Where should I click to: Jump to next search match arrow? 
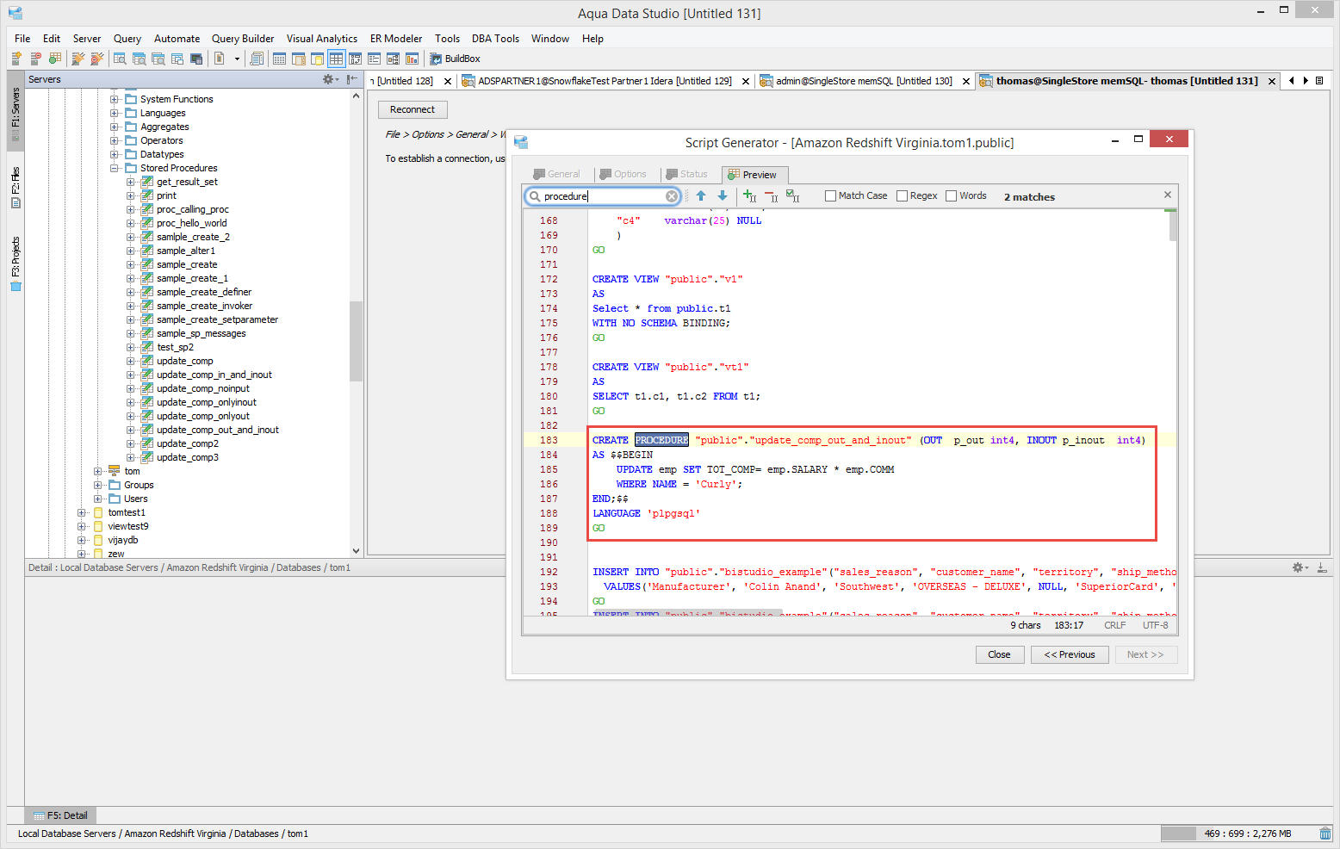(x=723, y=196)
